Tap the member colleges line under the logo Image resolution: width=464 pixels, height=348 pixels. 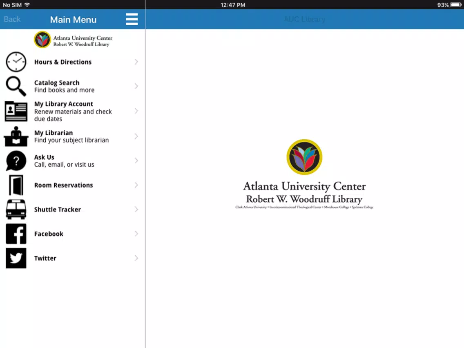[x=304, y=207]
